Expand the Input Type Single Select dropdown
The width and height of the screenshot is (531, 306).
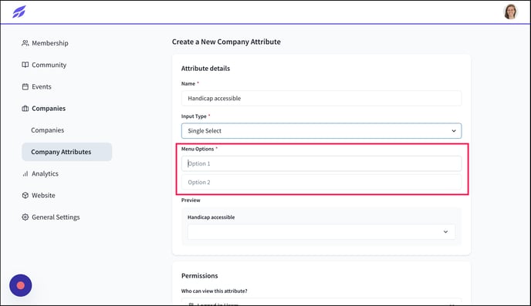pos(321,131)
